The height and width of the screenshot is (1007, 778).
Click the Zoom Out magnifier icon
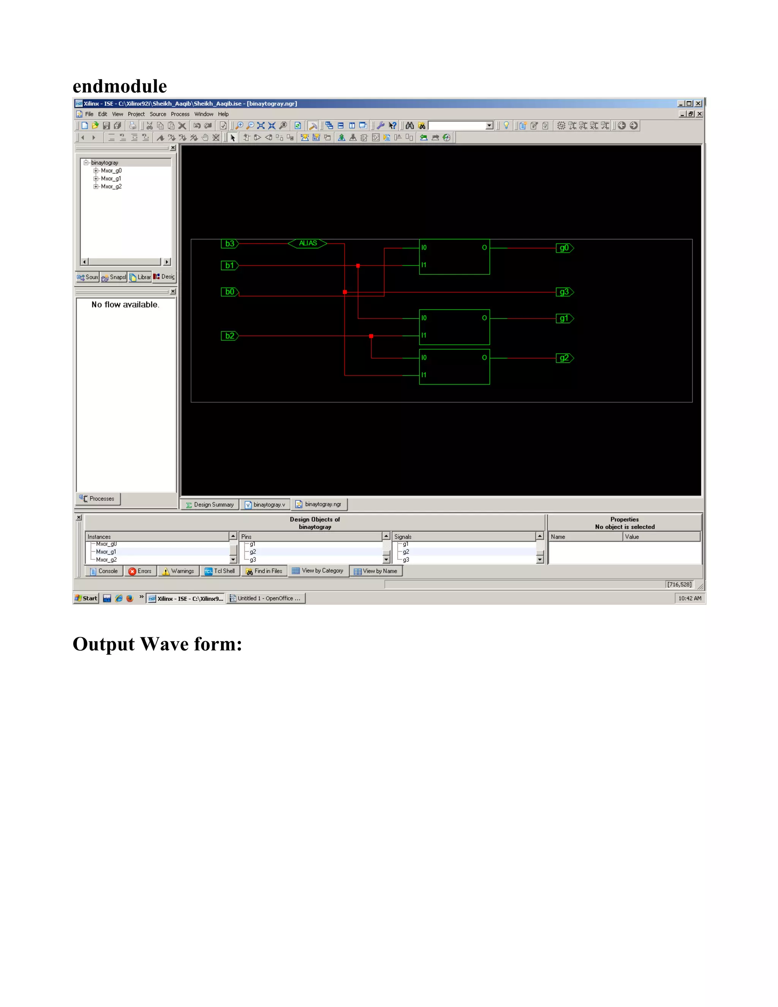[x=250, y=125]
